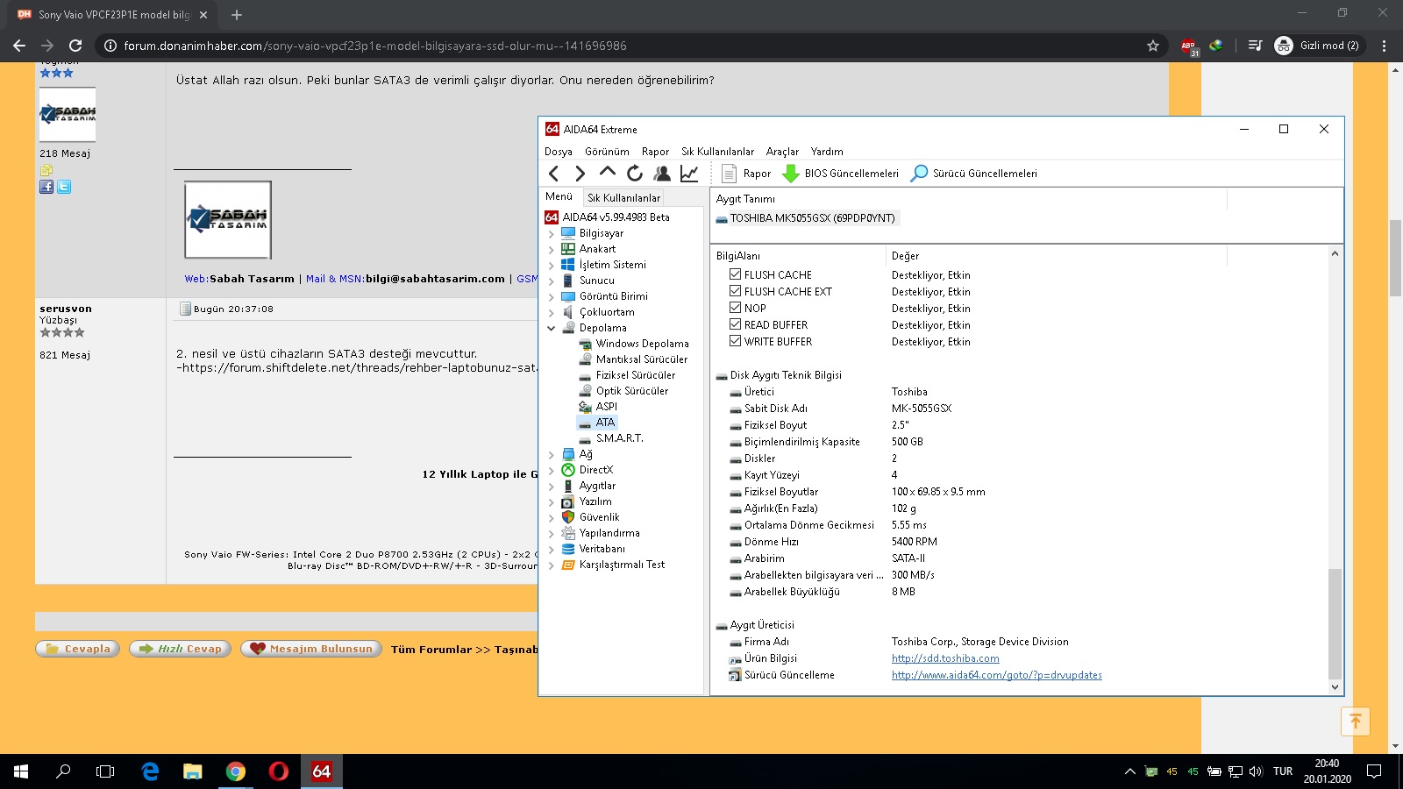Open Sürücü Güncellemeleri search icon
Screen dimensions: 1403x789
(919, 174)
